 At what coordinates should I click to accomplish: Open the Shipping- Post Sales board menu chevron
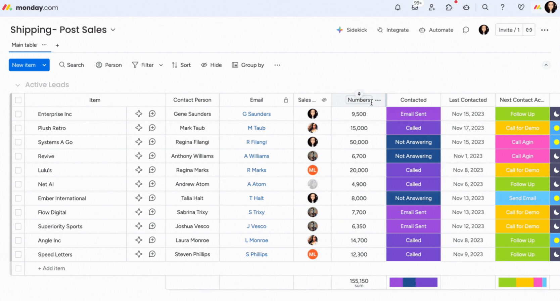point(113,30)
